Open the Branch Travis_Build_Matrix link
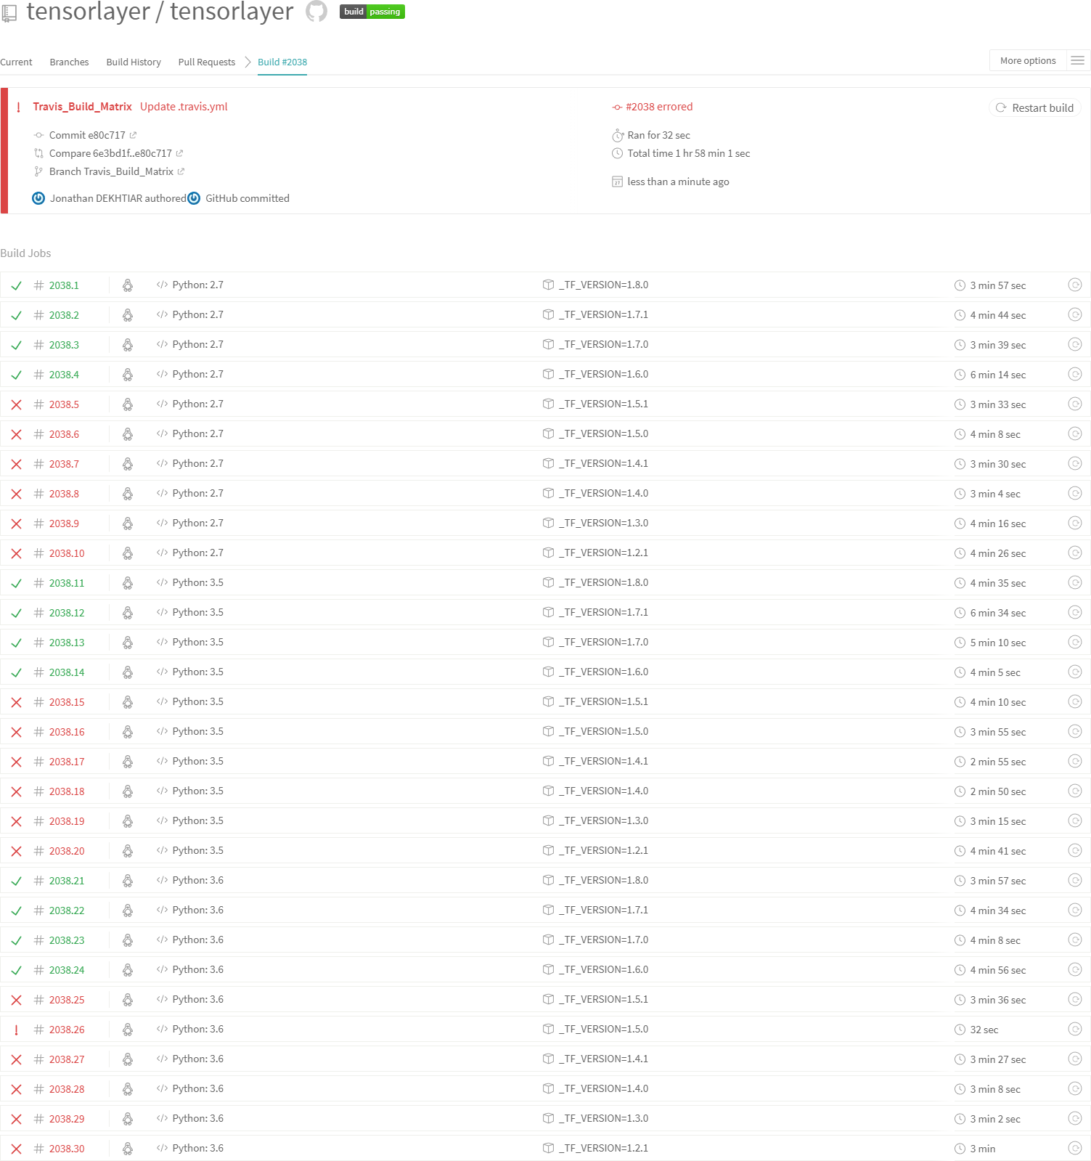The width and height of the screenshot is (1091, 1161). pyautogui.click(x=111, y=171)
